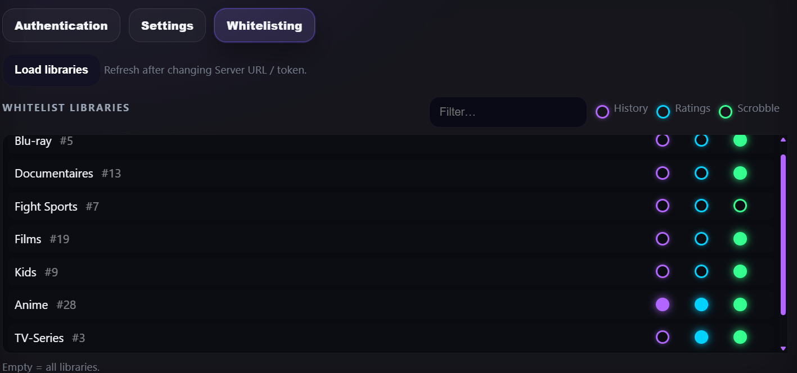Select the Whitelisting tab
This screenshot has width=797, height=373.
point(264,26)
